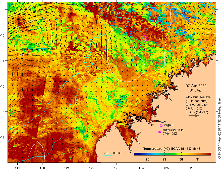Click the '0.5m/s (1kt 24h)' scale text
The width and height of the screenshot is (221, 170).
point(197,112)
